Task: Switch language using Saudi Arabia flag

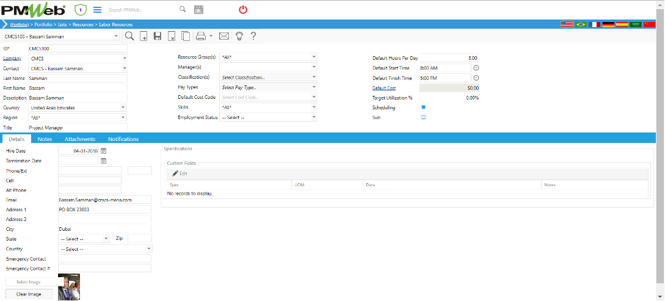Action: pos(636,24)
